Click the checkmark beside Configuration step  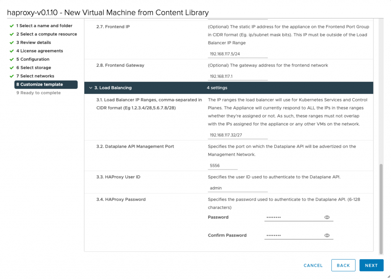[x=11, y=59]
